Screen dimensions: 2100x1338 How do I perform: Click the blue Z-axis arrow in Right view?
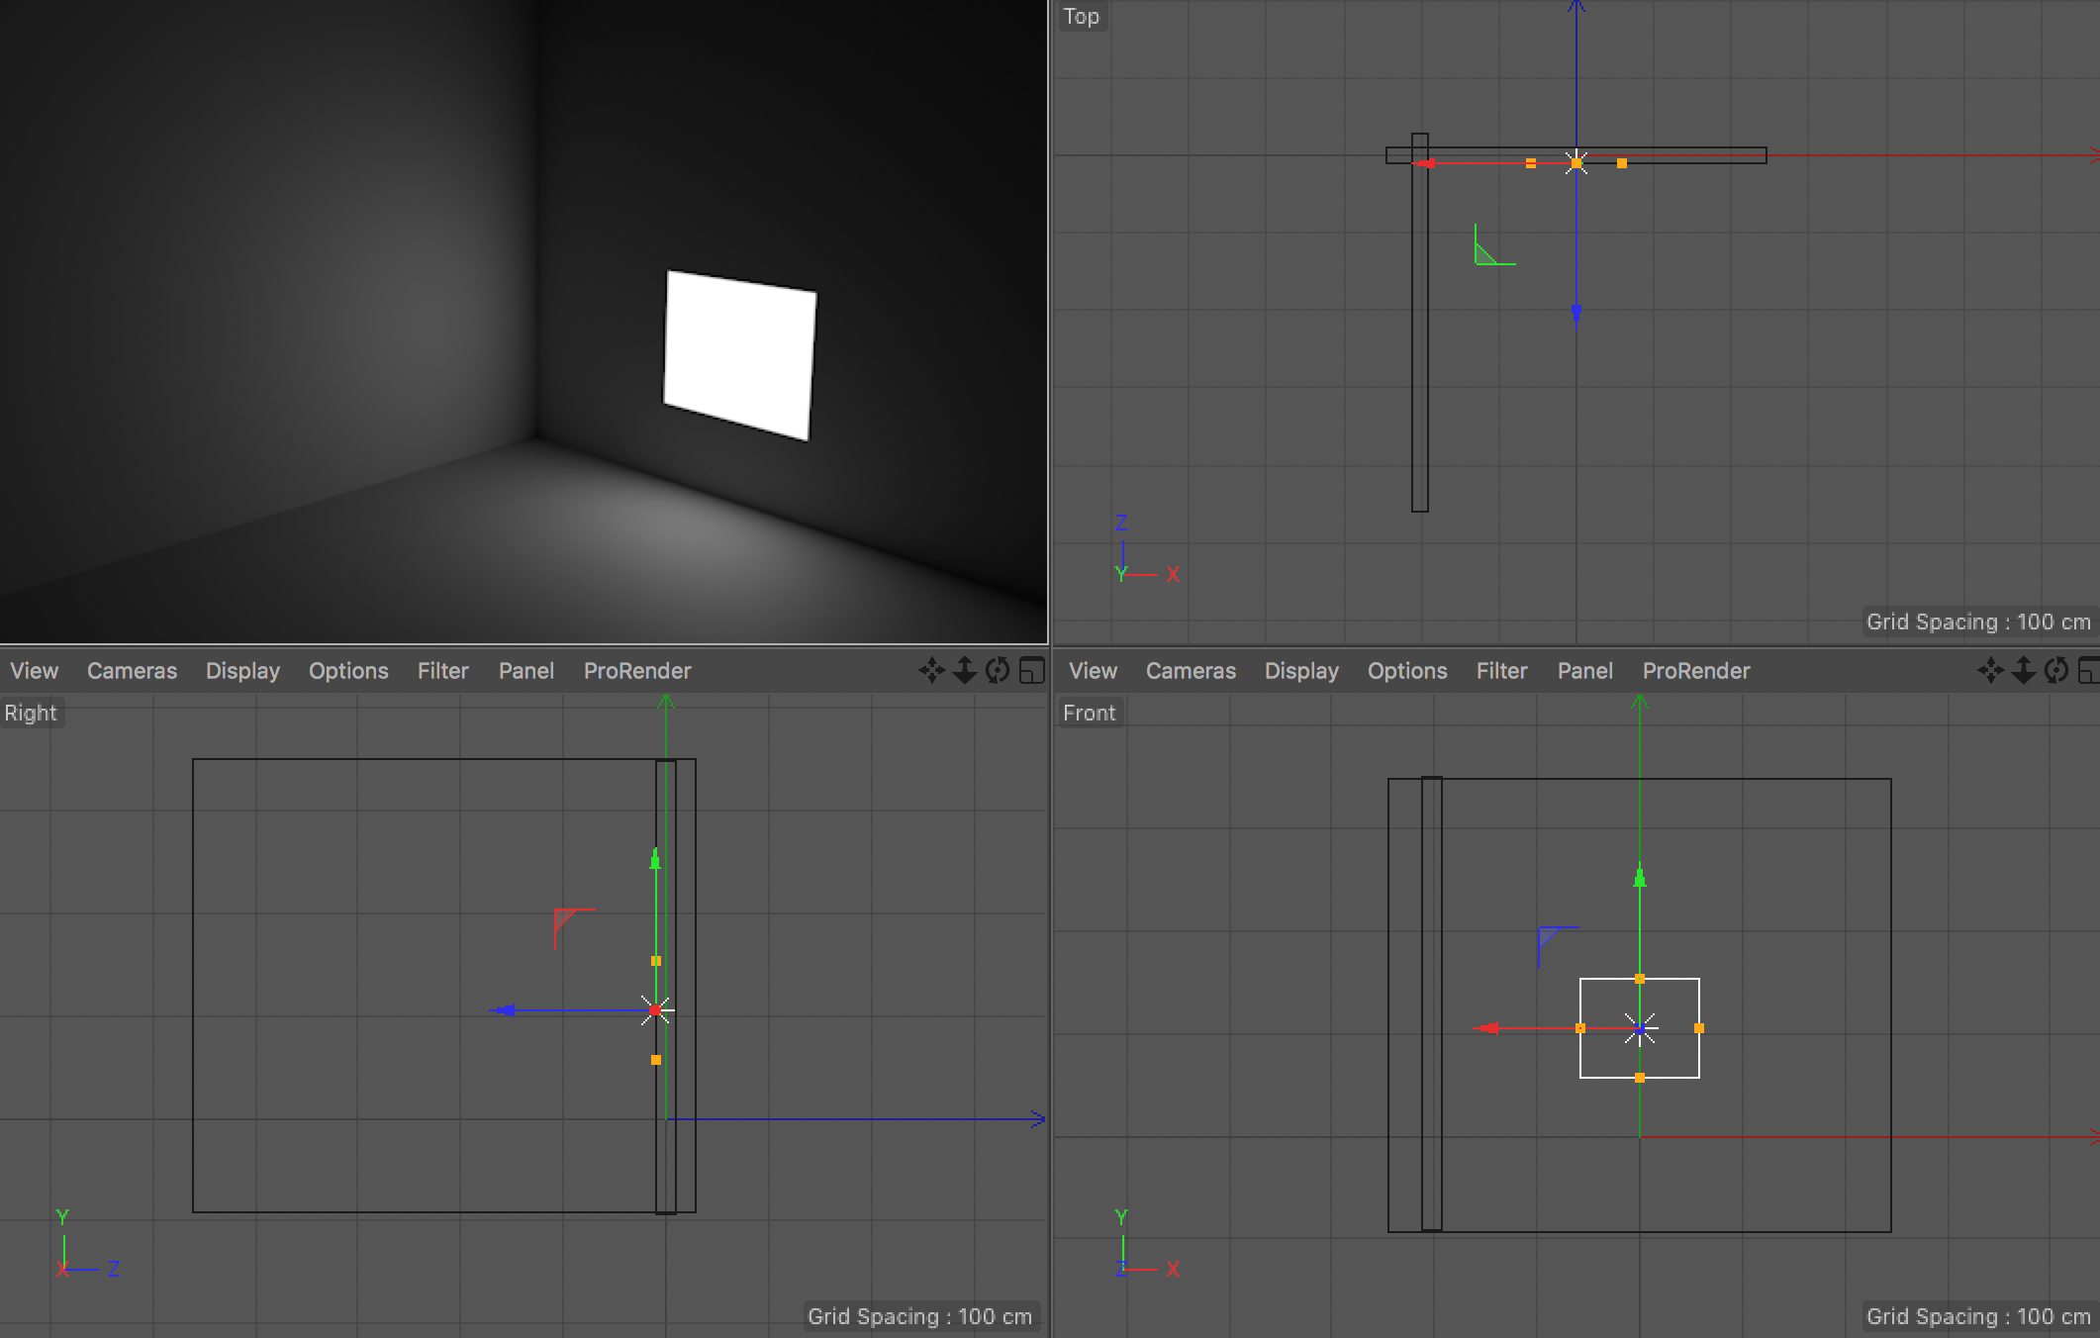click(504, 1010)
